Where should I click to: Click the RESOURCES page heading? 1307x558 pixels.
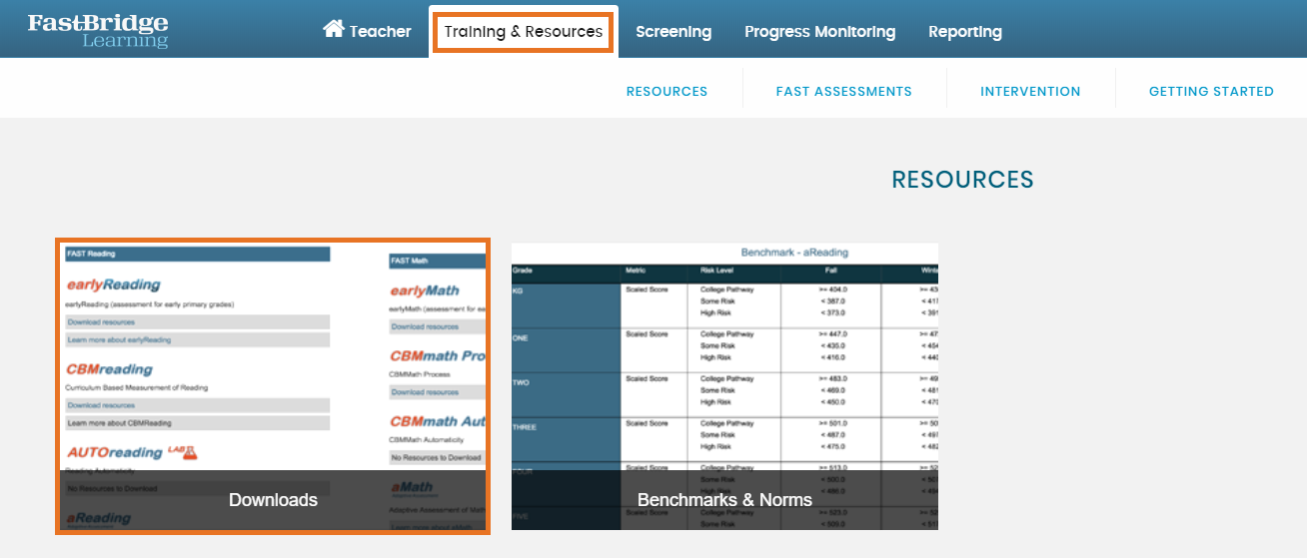tap(962, 180)
